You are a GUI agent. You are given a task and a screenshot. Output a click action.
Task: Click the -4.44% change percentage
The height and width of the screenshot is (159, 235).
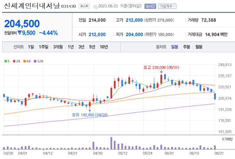(48, 33)
